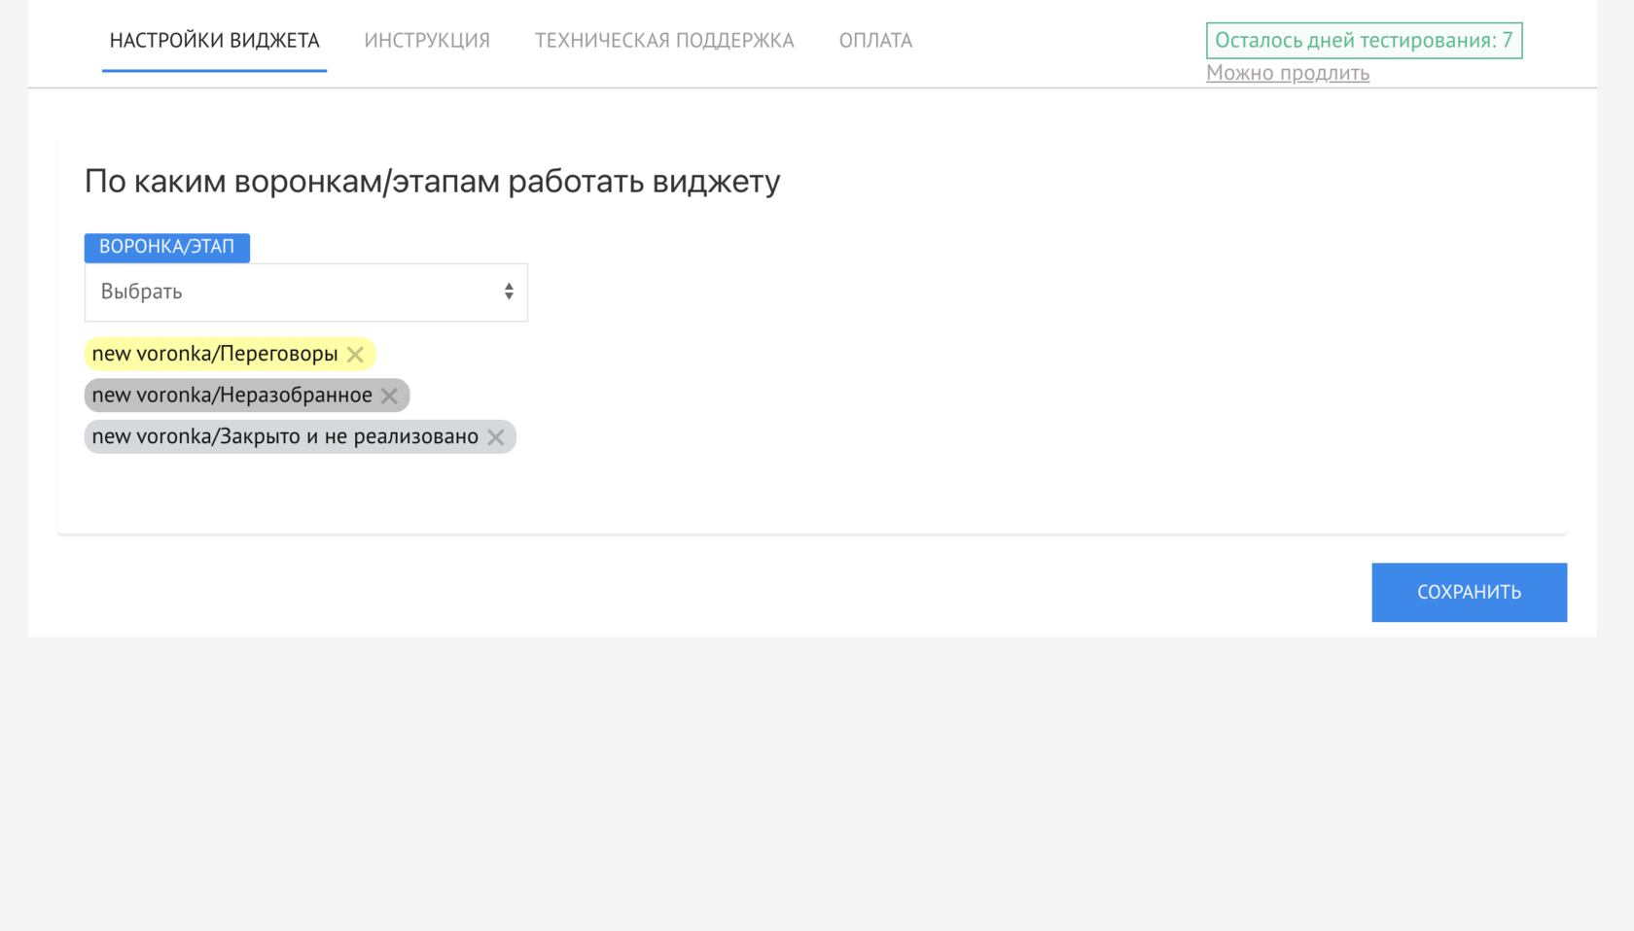Expand the funnel stage selection list
The height and width of the screenshot is (931, 1634).
point(292,292)
